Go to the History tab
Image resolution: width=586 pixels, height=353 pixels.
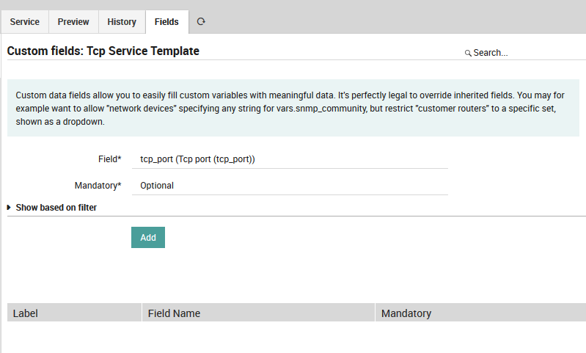(122, 22)
